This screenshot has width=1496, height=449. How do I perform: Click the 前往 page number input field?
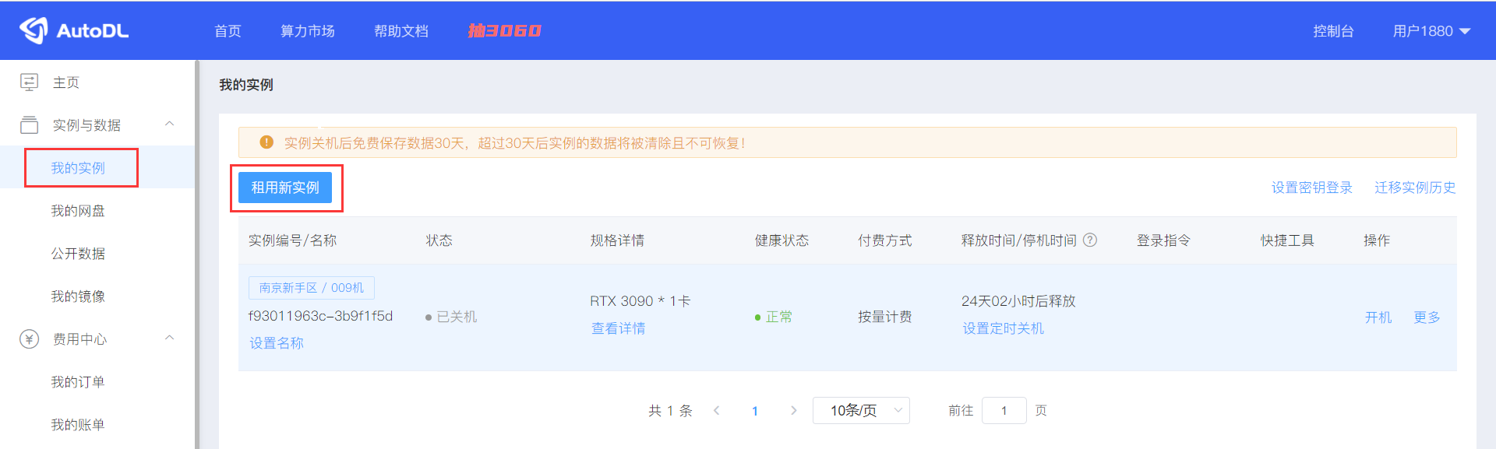click(x=1004, y=410)
